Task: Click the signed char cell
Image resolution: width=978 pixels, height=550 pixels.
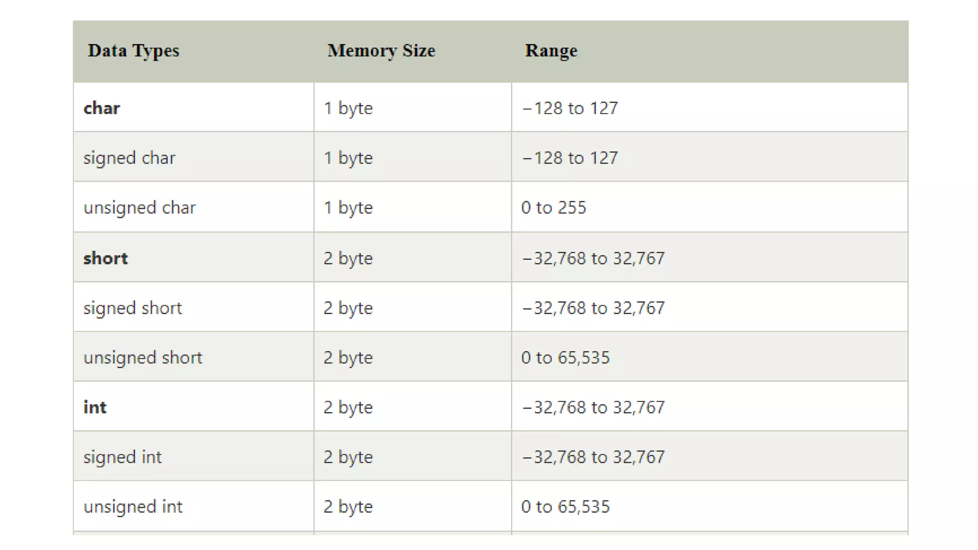Action: point(129,158)
